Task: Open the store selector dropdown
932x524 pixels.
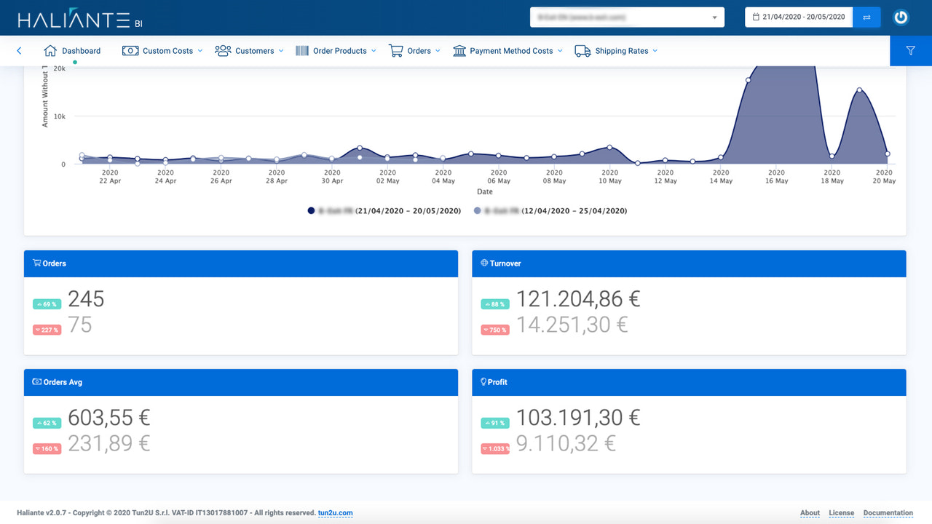Action: tap(627, 17)
